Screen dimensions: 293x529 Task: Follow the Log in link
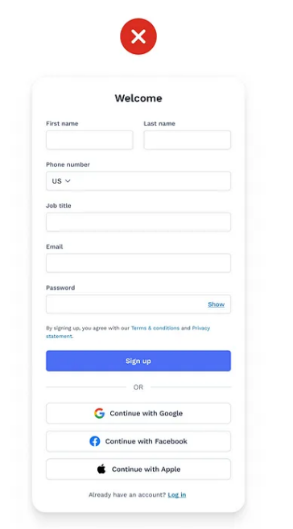click(x=177, y=495)
